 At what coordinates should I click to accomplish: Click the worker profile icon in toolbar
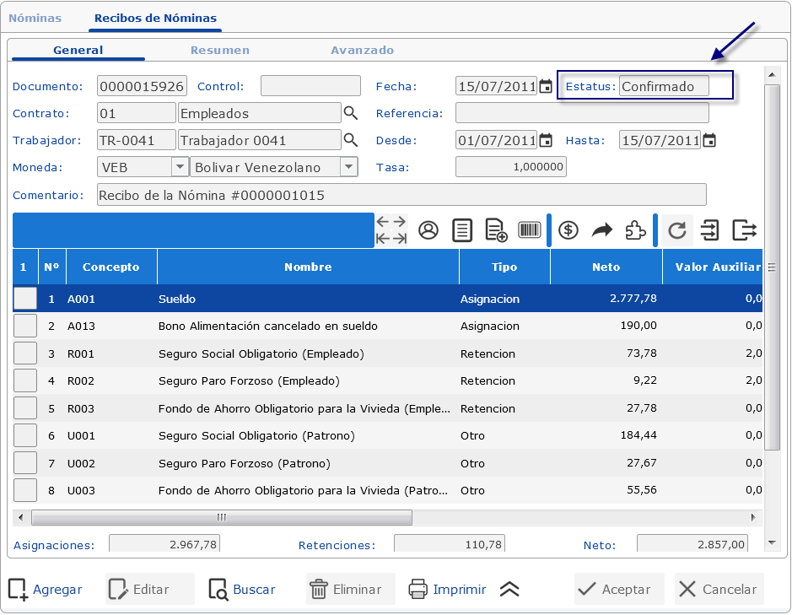428,230
